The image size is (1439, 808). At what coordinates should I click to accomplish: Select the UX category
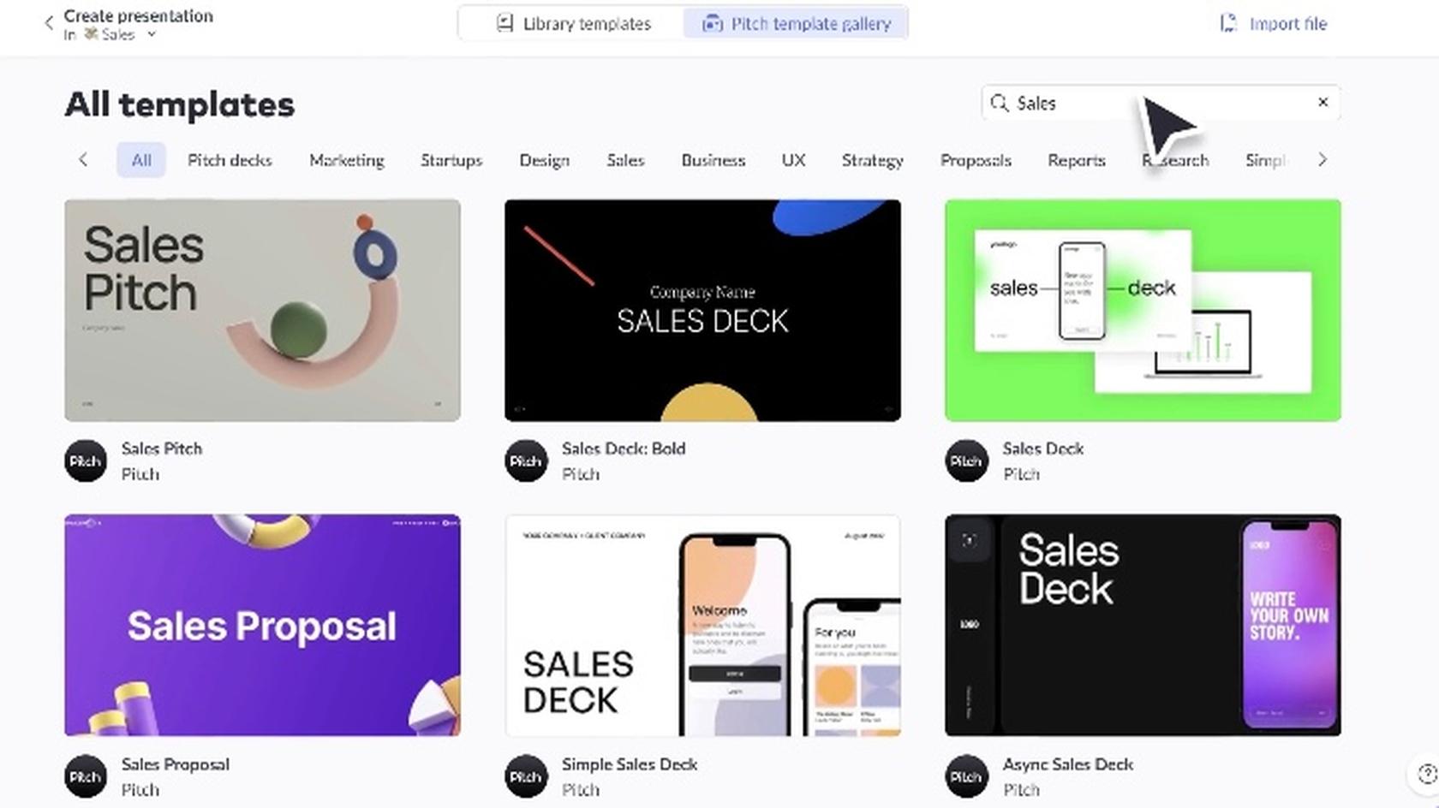tap(793, 160)
